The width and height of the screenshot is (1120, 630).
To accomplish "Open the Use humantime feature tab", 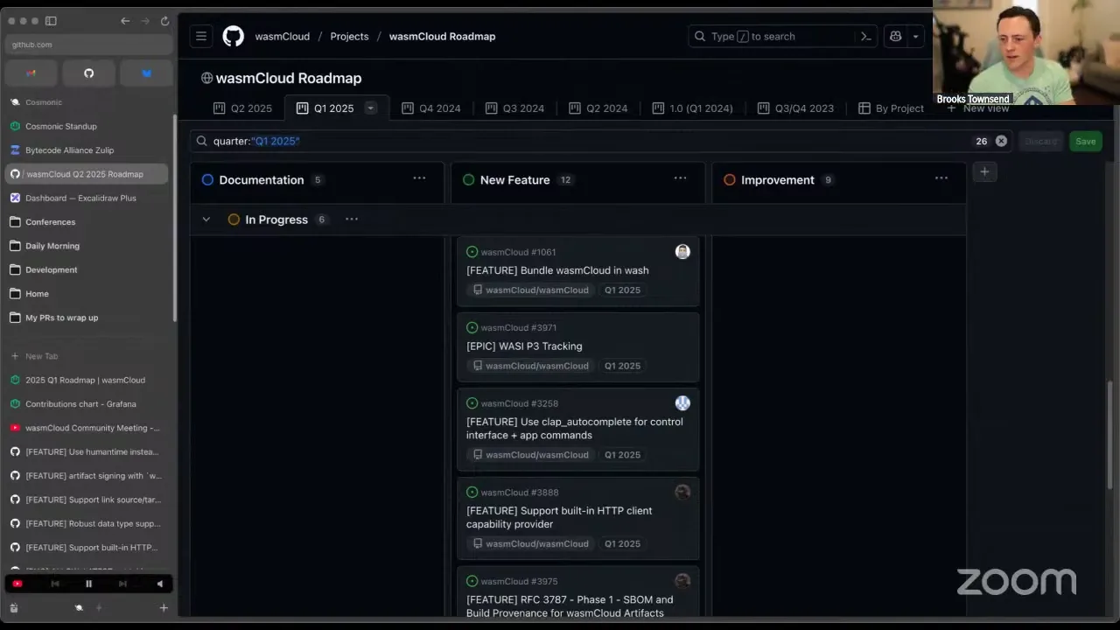I will point(87,451).
